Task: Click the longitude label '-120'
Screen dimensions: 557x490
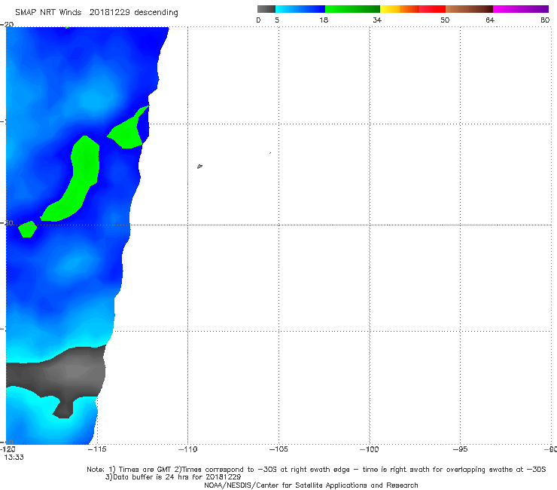Action: (8, 449)
